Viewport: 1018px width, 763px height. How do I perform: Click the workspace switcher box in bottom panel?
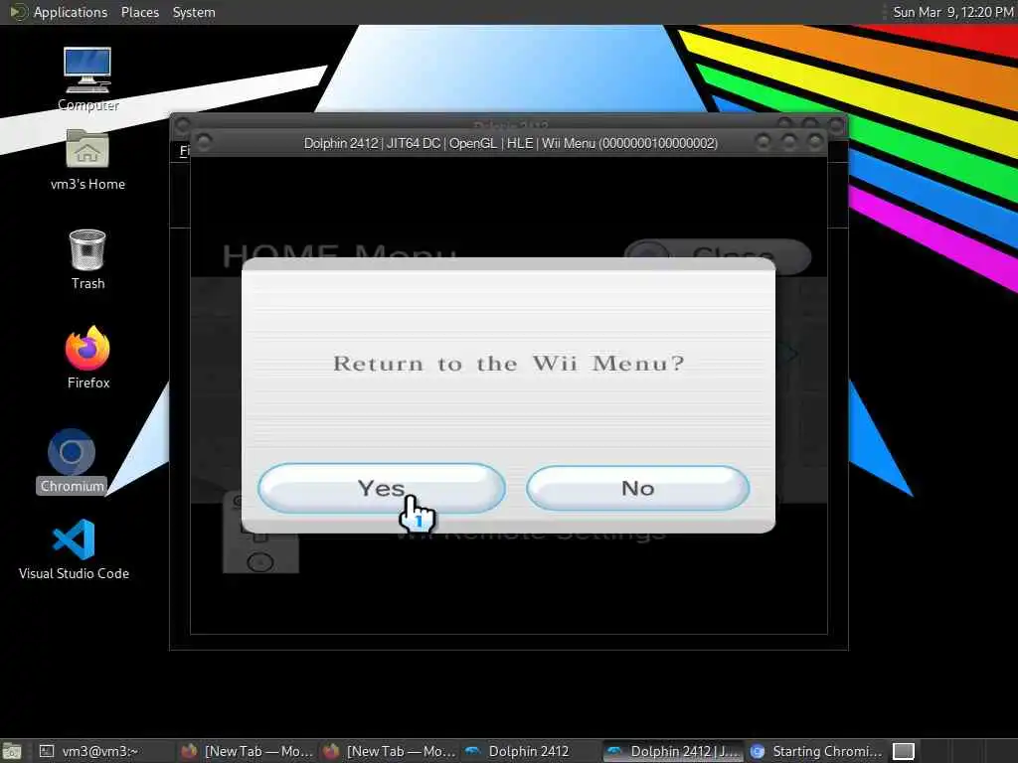click(903, 751)
